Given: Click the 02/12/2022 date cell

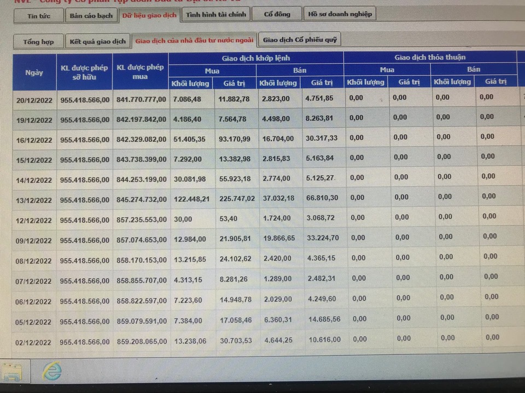Looking at the screenshot, I should click(33, 343).
